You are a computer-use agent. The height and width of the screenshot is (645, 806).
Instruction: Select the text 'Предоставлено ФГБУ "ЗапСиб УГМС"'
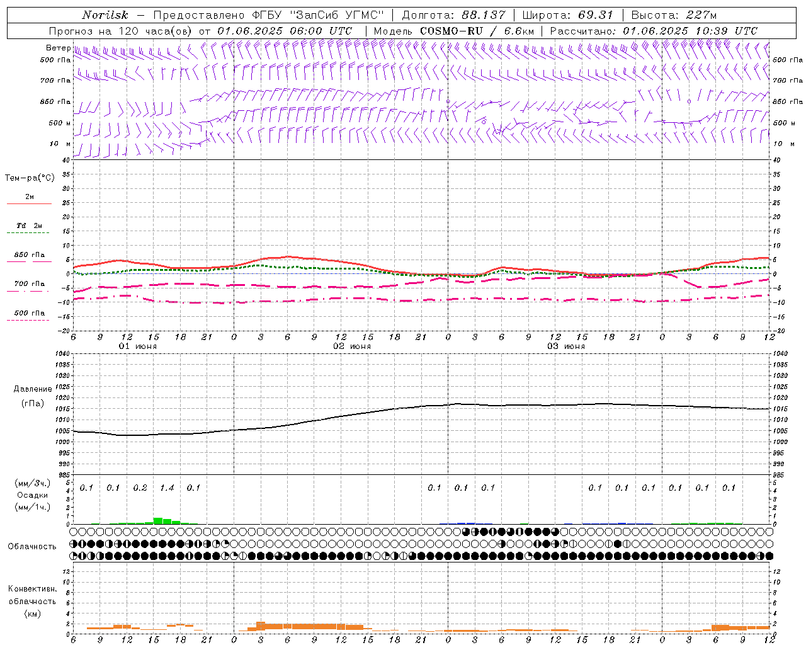click(x=269, y=15)
